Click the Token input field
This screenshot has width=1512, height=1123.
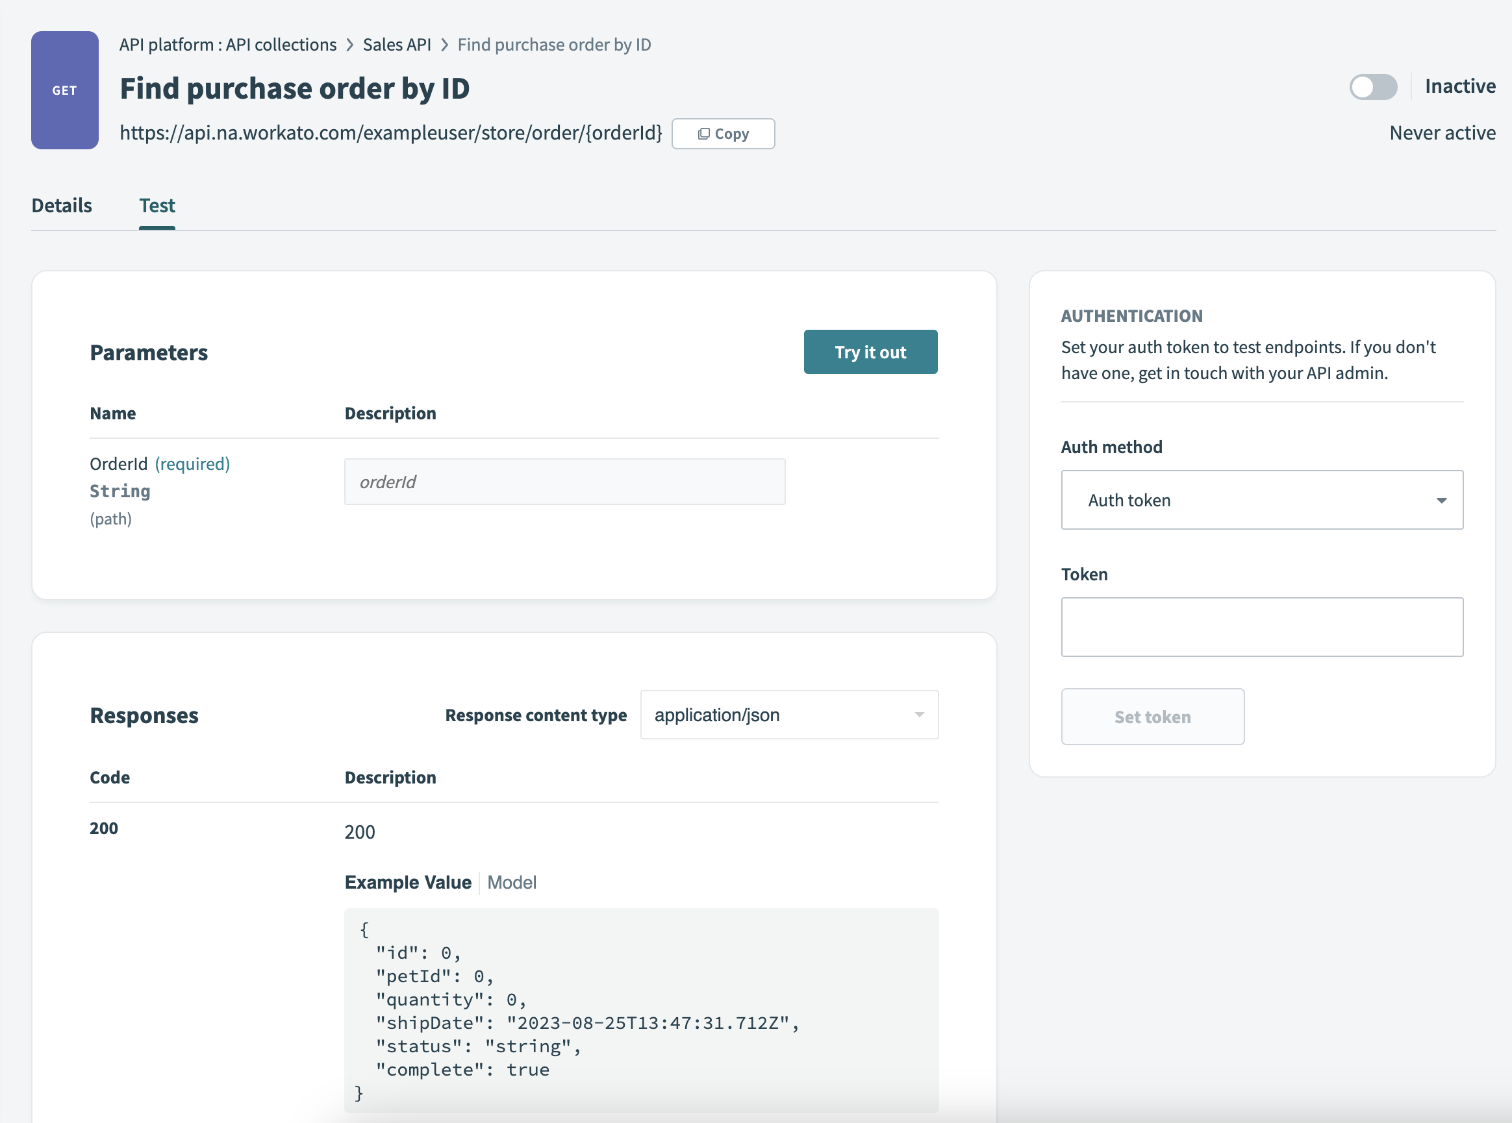1261,626
